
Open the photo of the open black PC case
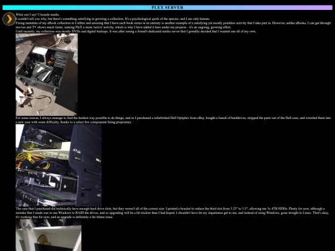(x=47, y=74)
